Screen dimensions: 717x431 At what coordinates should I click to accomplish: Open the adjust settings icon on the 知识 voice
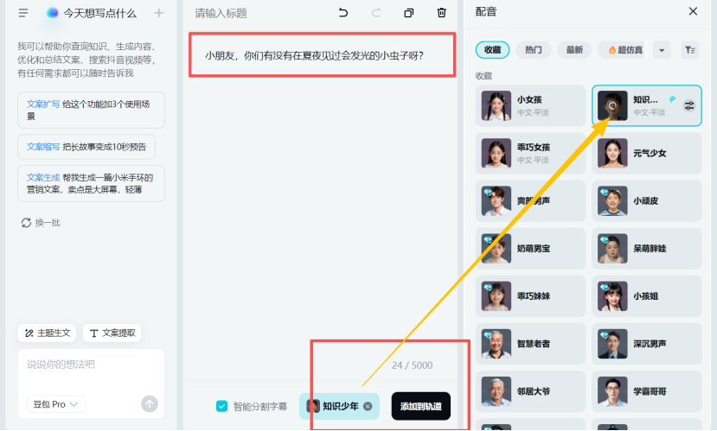[689, 106]
